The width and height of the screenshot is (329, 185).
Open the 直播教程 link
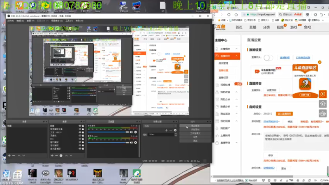pos(285,58)
